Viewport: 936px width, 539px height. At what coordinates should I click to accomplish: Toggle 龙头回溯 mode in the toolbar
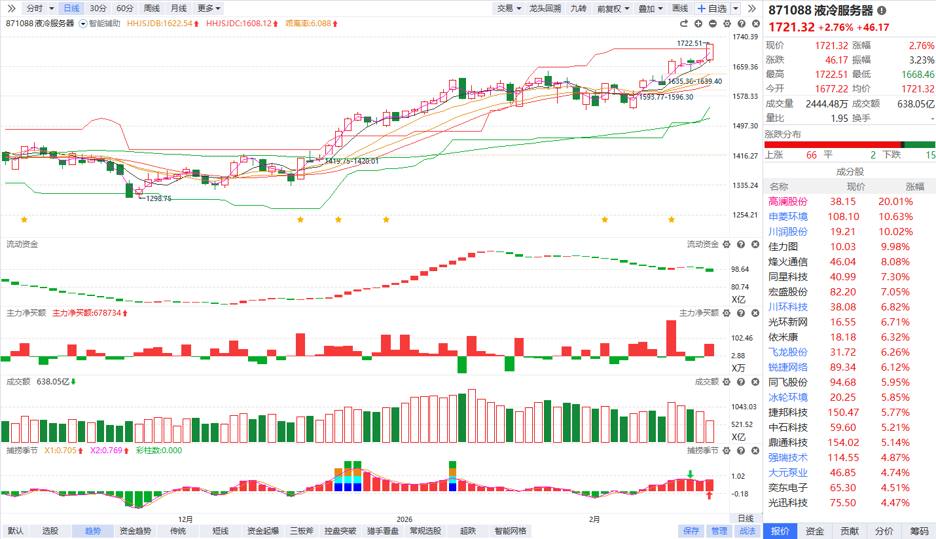click(x=545, y=9)
